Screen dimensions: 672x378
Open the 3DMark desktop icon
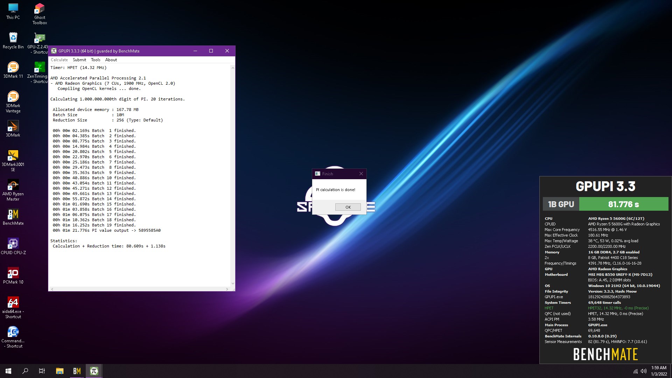coord(13,129)
